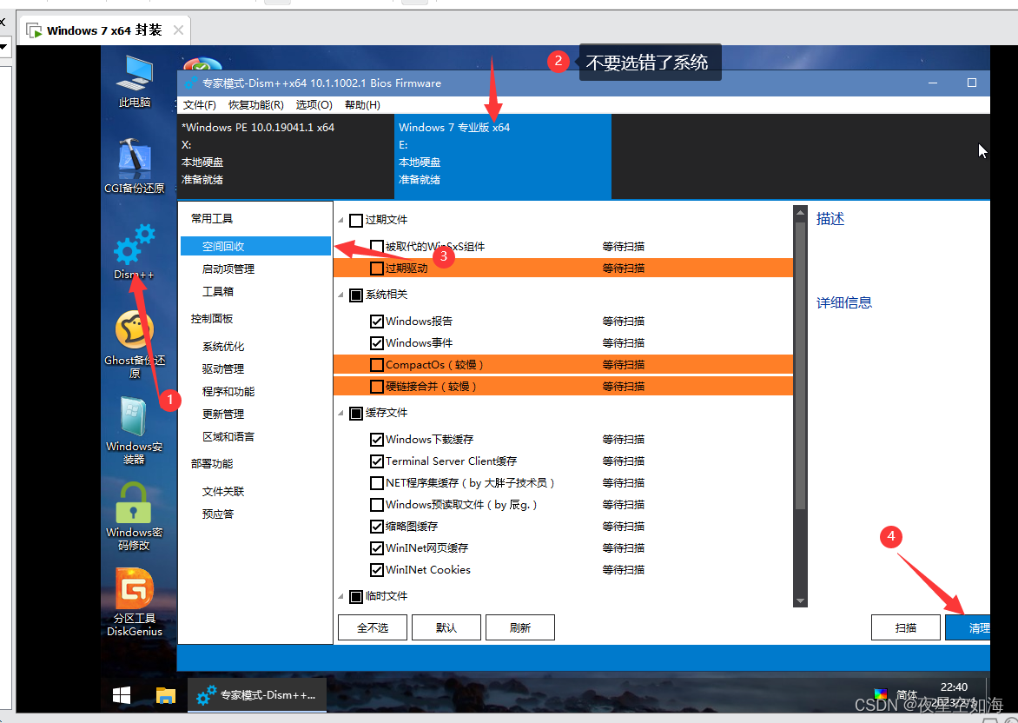Check the 过期驱动 checkbox
The width and height of the screenshot is (1018, 723).
(x=377, y=269)
